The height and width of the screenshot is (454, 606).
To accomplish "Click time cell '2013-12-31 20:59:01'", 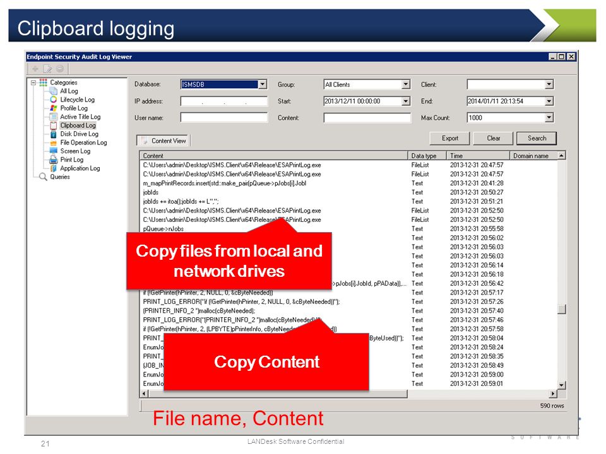I will tap(477, 384).
